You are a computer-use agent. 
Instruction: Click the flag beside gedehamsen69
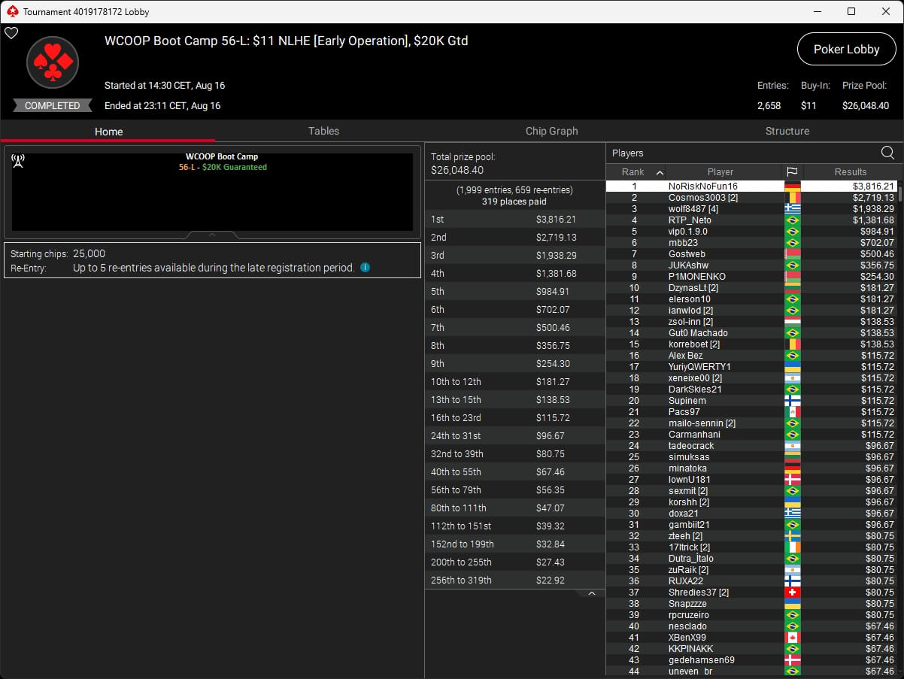792,659
